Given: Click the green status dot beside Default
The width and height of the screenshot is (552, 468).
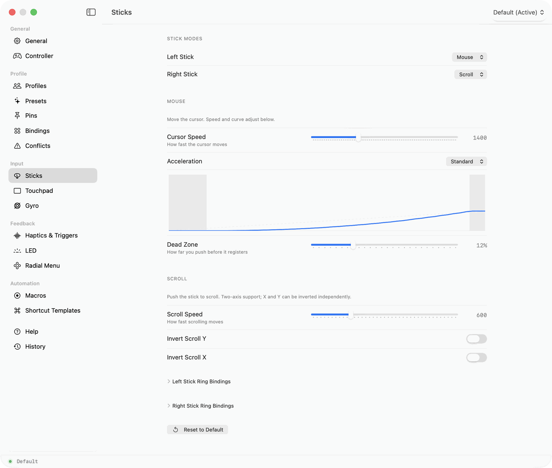Looking at the screenshot, I should click(x=10, y=461).
